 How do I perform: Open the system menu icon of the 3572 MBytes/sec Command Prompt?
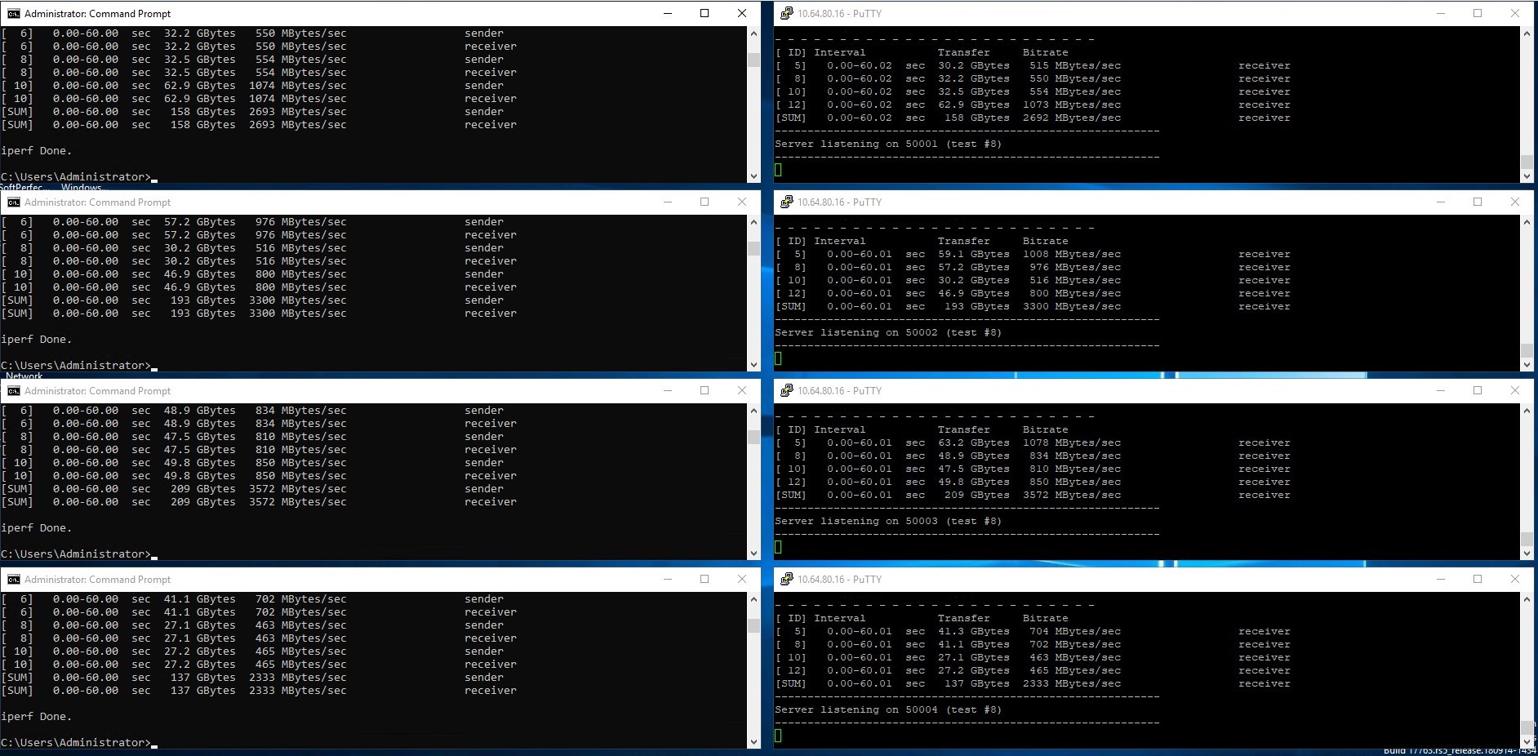[x=14, y=391]
